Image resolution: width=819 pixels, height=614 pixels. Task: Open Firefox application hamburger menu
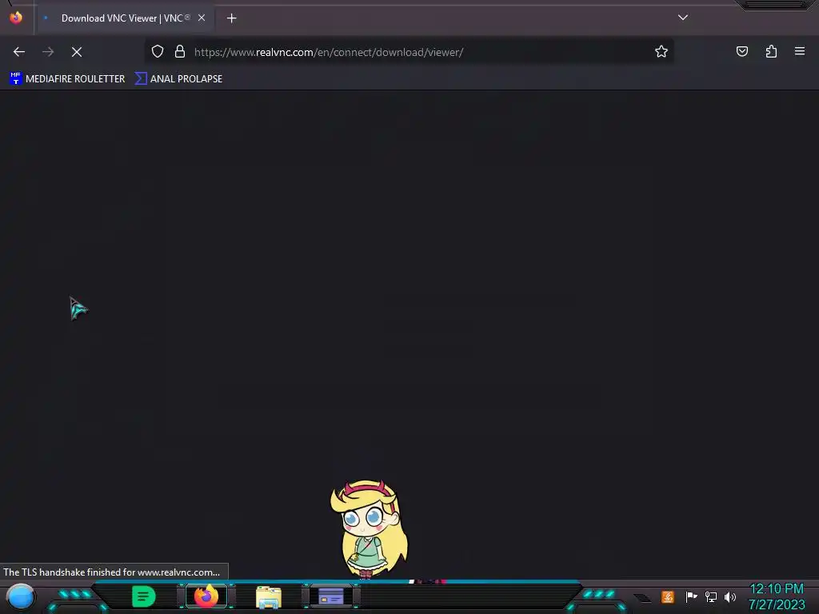click(800, 51)
